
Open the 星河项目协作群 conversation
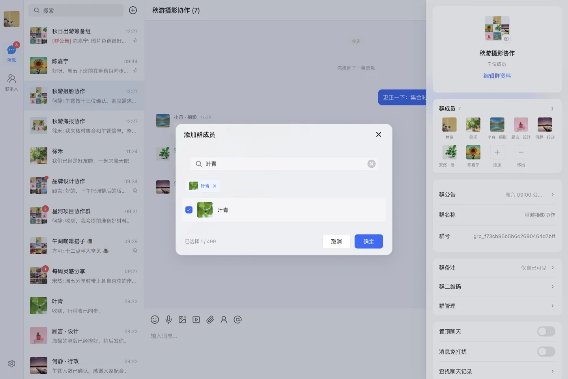84,216
